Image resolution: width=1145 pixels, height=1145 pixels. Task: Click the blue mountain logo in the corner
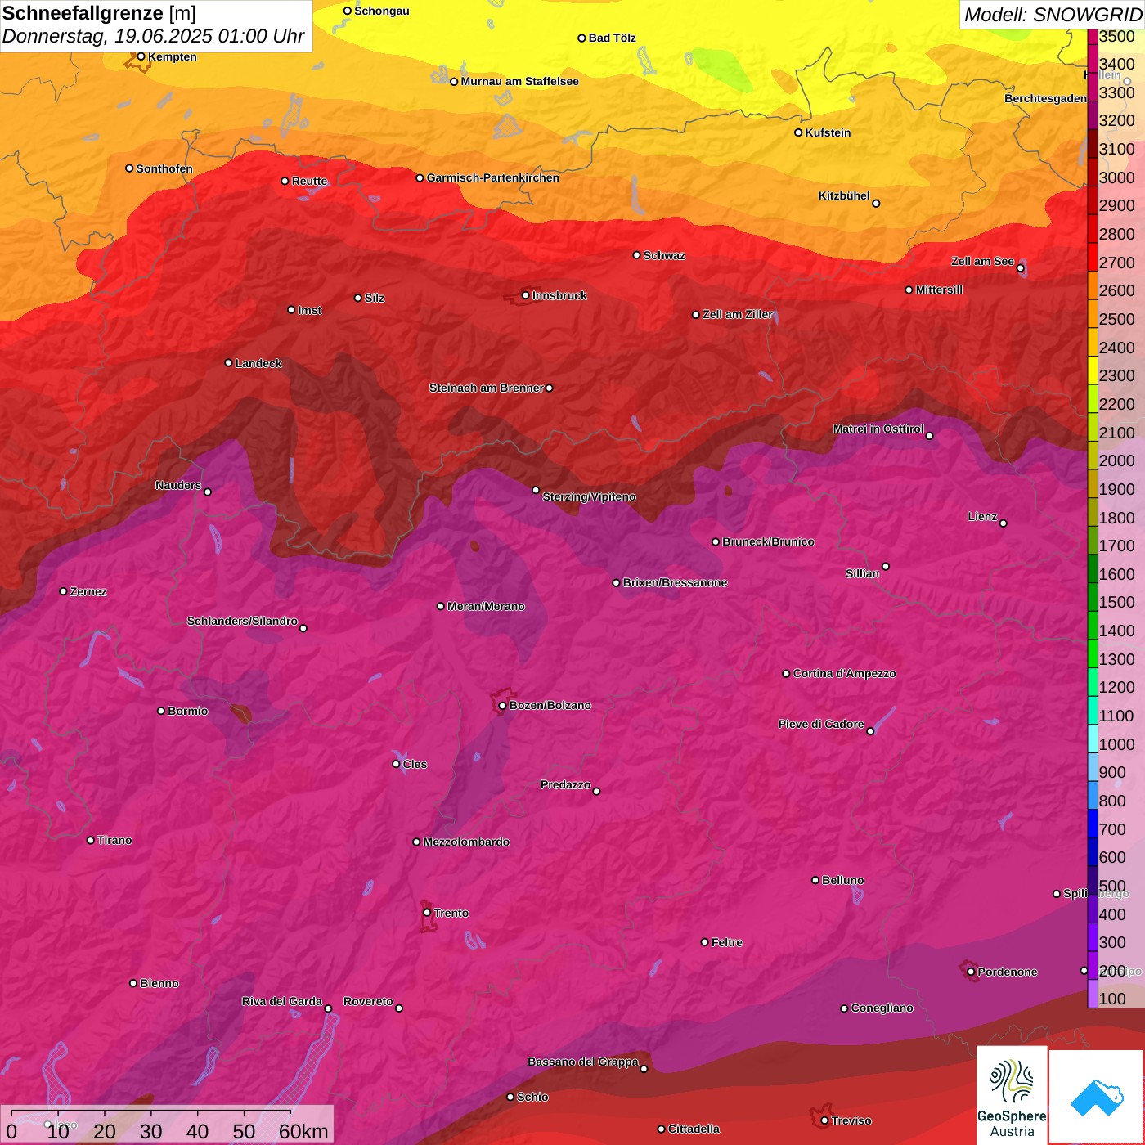(x=1097, y=1098)
